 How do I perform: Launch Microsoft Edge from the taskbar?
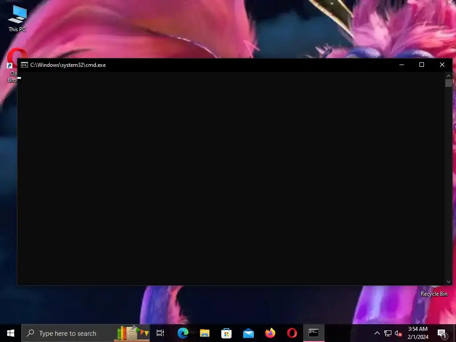point(183,333)
